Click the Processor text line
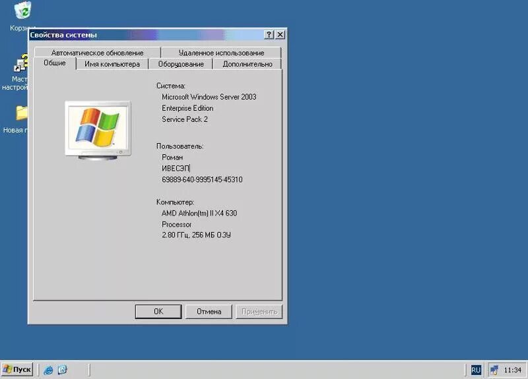This screenshot has width=528, height=379. click(x=176, y=224)
